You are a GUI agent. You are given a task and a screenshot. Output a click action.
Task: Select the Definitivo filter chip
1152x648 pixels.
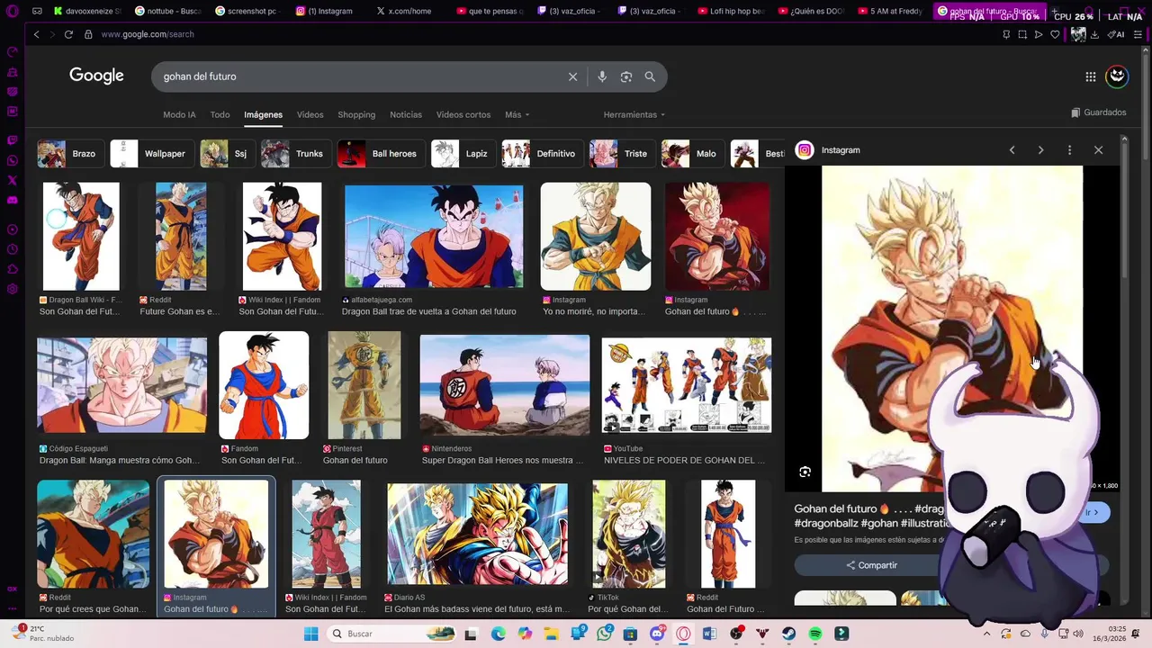coord(542,154)
